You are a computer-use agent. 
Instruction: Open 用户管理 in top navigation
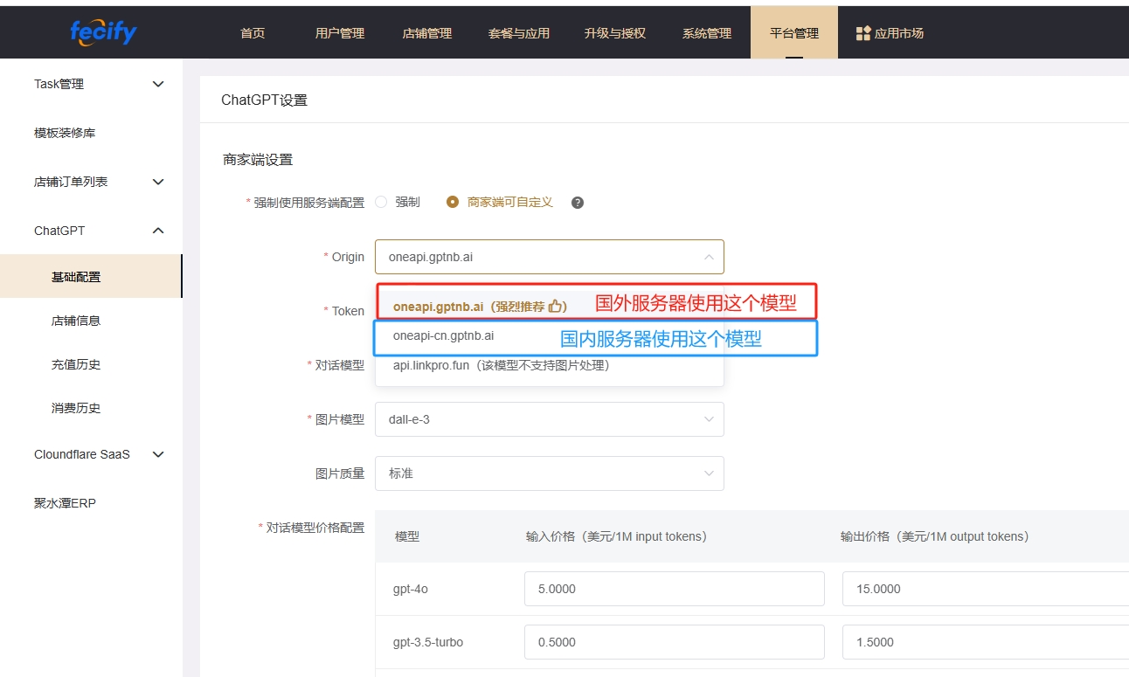coord(340,33)
